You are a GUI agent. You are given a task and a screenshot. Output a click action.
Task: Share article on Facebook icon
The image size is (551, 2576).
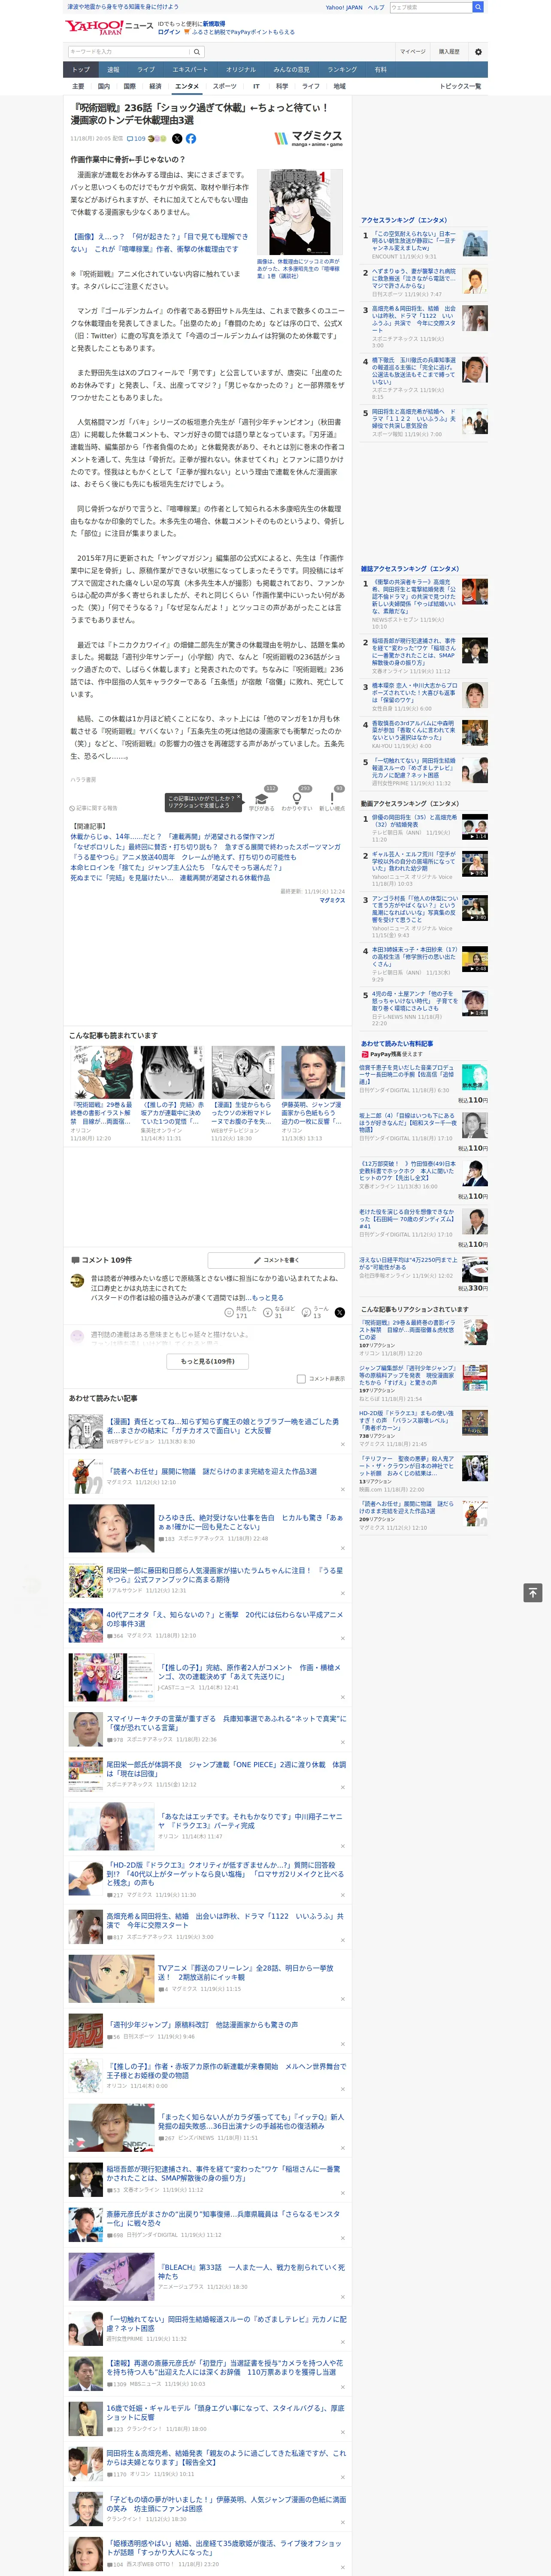coord(191,139)
